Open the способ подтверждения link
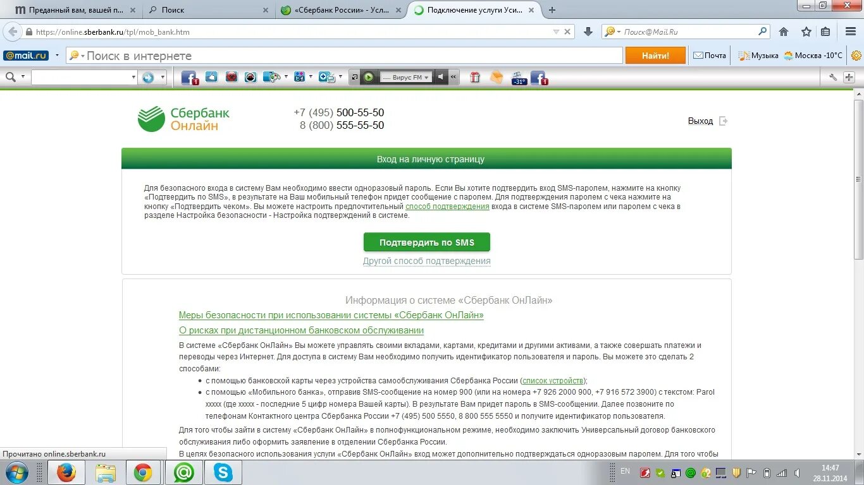Image resolution: width=864 pixels, height=485 pixels. [447, 207]
